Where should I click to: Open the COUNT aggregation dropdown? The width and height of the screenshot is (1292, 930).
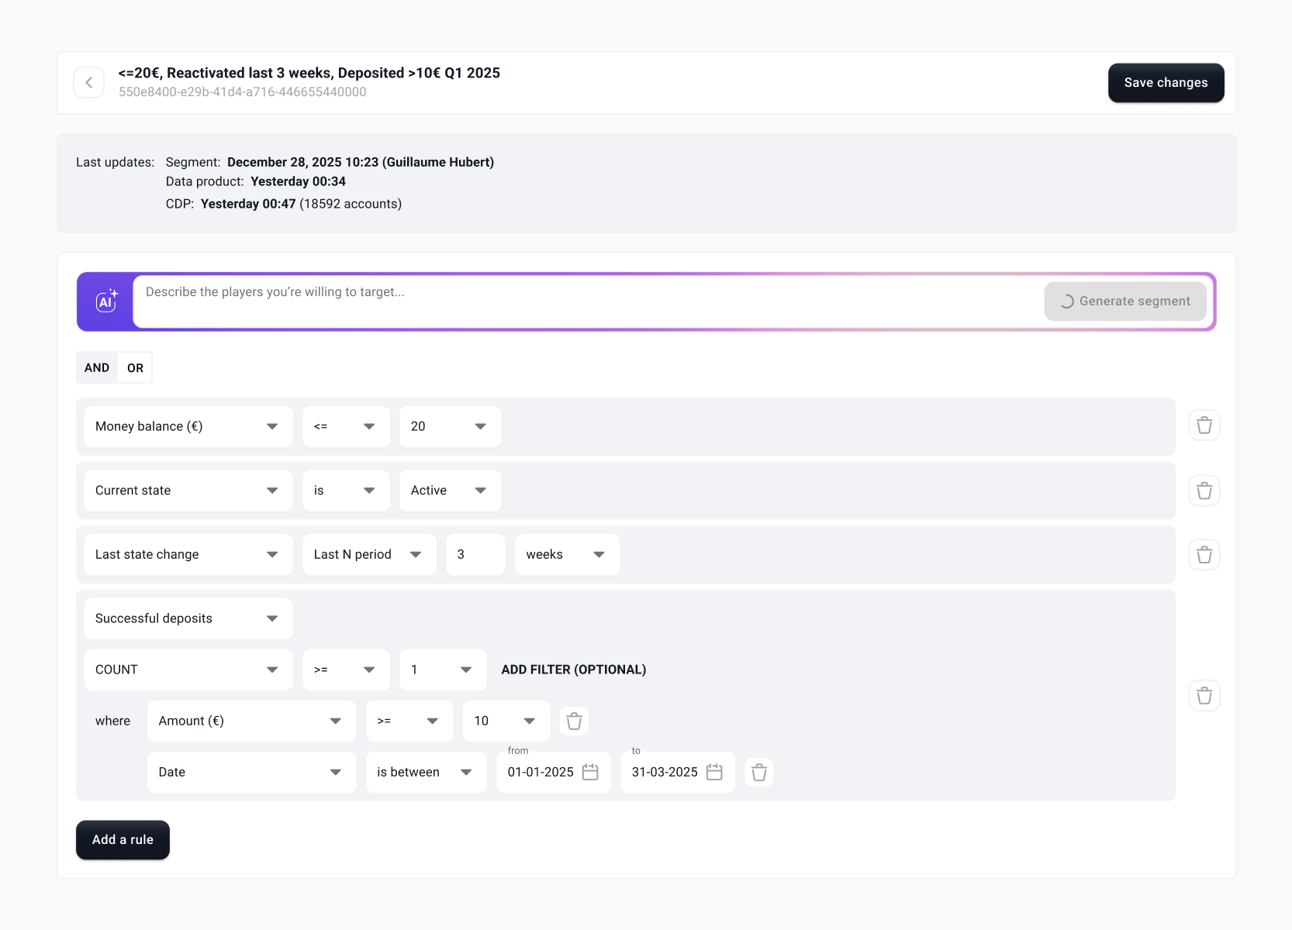pyautogui.click(x=188, y=670)
